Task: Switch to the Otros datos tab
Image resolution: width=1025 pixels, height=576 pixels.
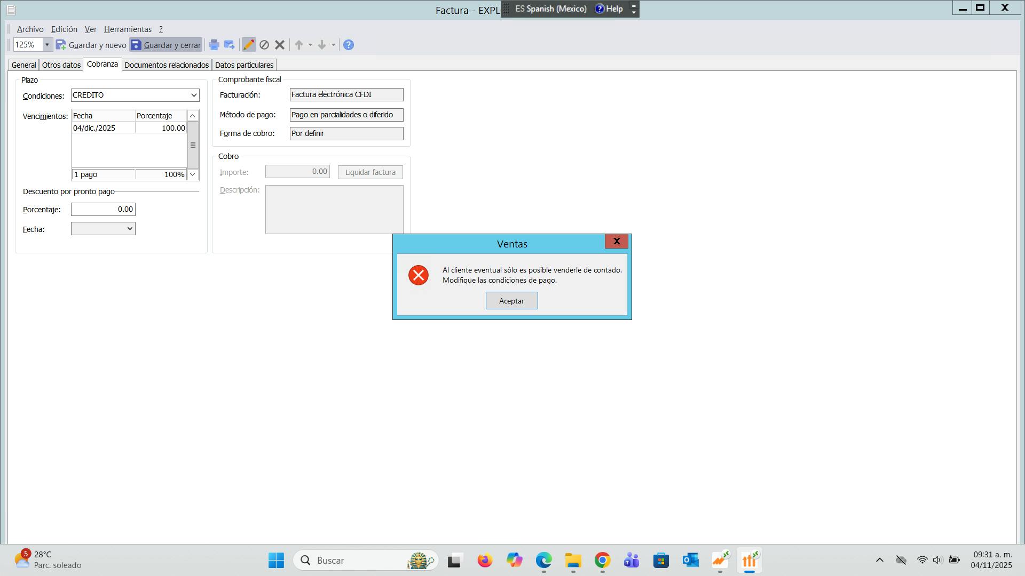Action: tap(61, 65)
